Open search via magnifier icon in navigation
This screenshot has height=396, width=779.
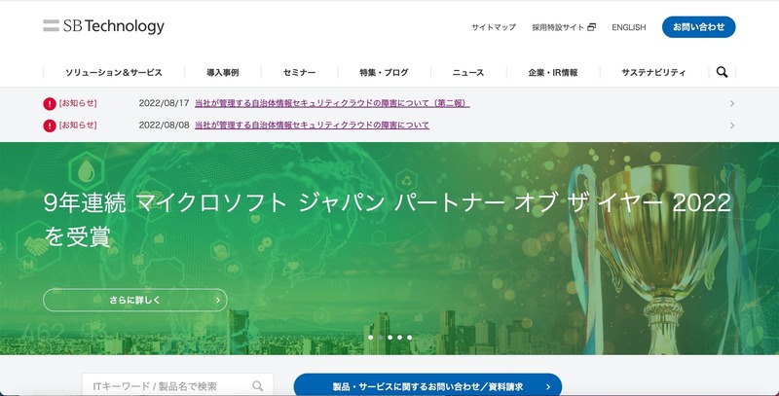pos(722,72)
